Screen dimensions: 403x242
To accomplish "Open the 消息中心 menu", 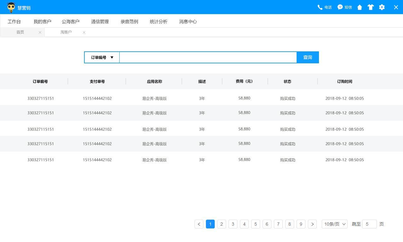I will coord(188,21).
